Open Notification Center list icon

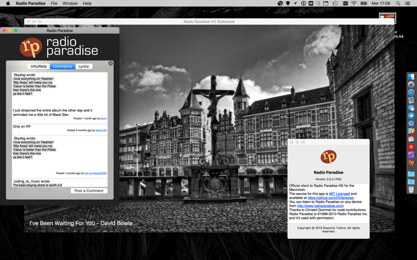pyautogui.click(x=408, y=3)
